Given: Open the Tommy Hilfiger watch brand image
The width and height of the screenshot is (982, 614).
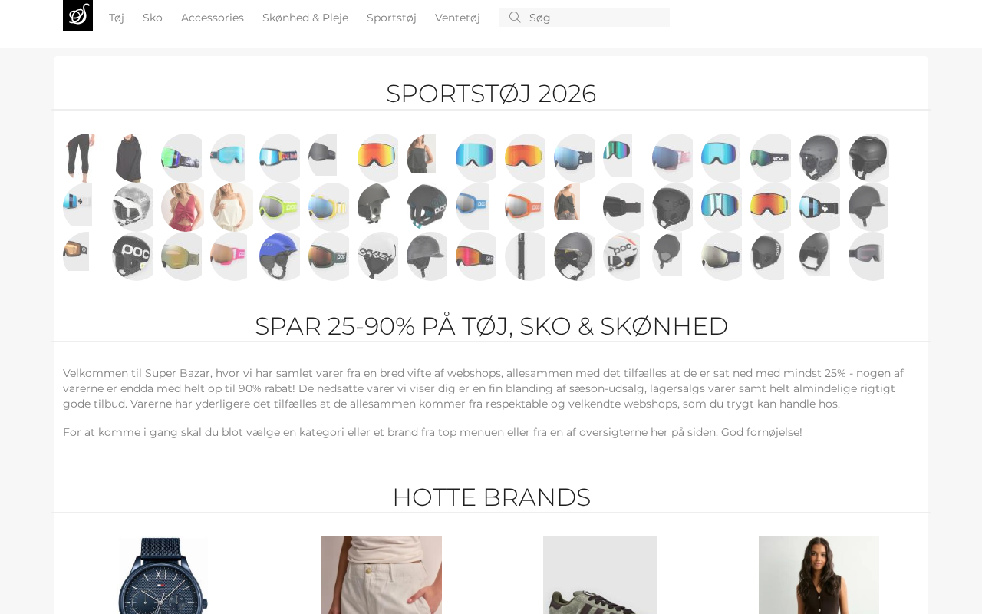Looking at the screenshot, I should [163, 575].
